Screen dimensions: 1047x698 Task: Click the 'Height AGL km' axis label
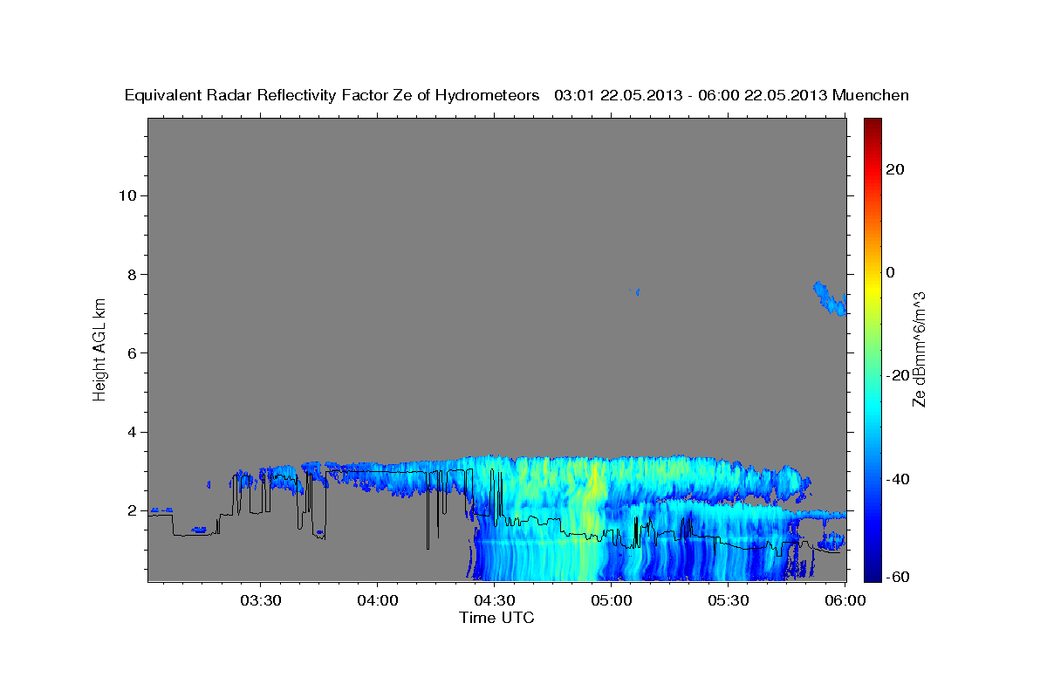tap(100, 348)
